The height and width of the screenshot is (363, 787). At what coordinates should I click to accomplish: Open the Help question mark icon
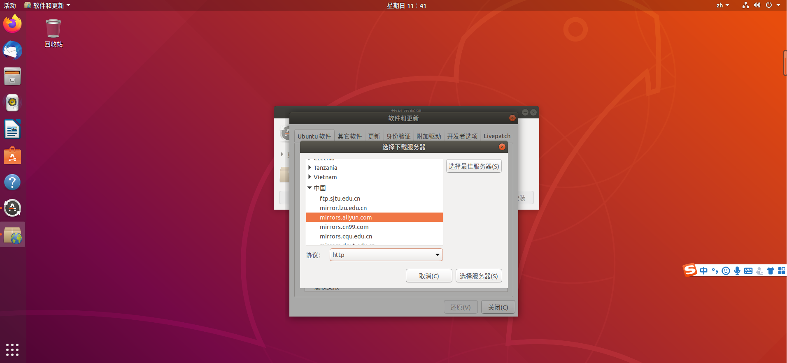(12, 182)
